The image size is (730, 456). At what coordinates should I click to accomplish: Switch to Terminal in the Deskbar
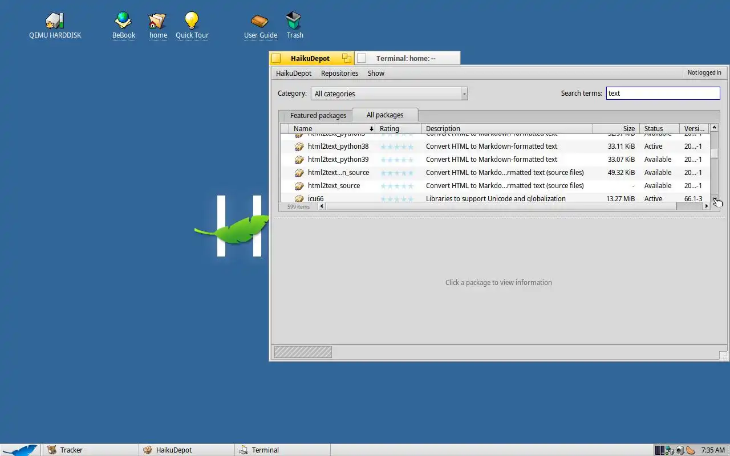pyautogui.click(x=282, y=450)
